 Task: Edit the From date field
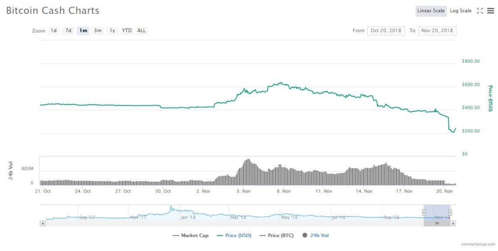[386, 31]
